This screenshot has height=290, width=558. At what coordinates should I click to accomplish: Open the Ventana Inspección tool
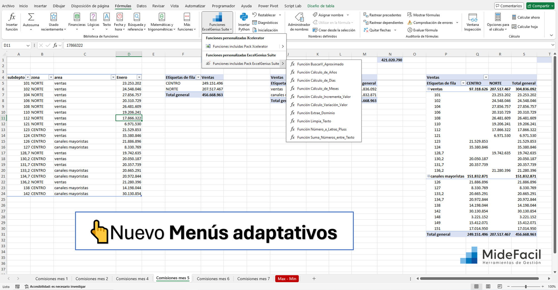472,22
